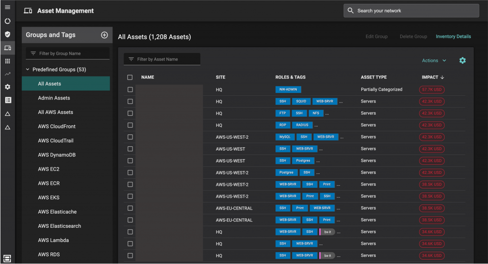Open the Actions dropdown
The image size is (488, 264).
(x=434, y=61)
